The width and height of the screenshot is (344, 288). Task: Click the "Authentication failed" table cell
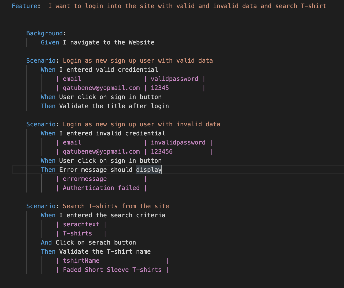coord(101,188)
